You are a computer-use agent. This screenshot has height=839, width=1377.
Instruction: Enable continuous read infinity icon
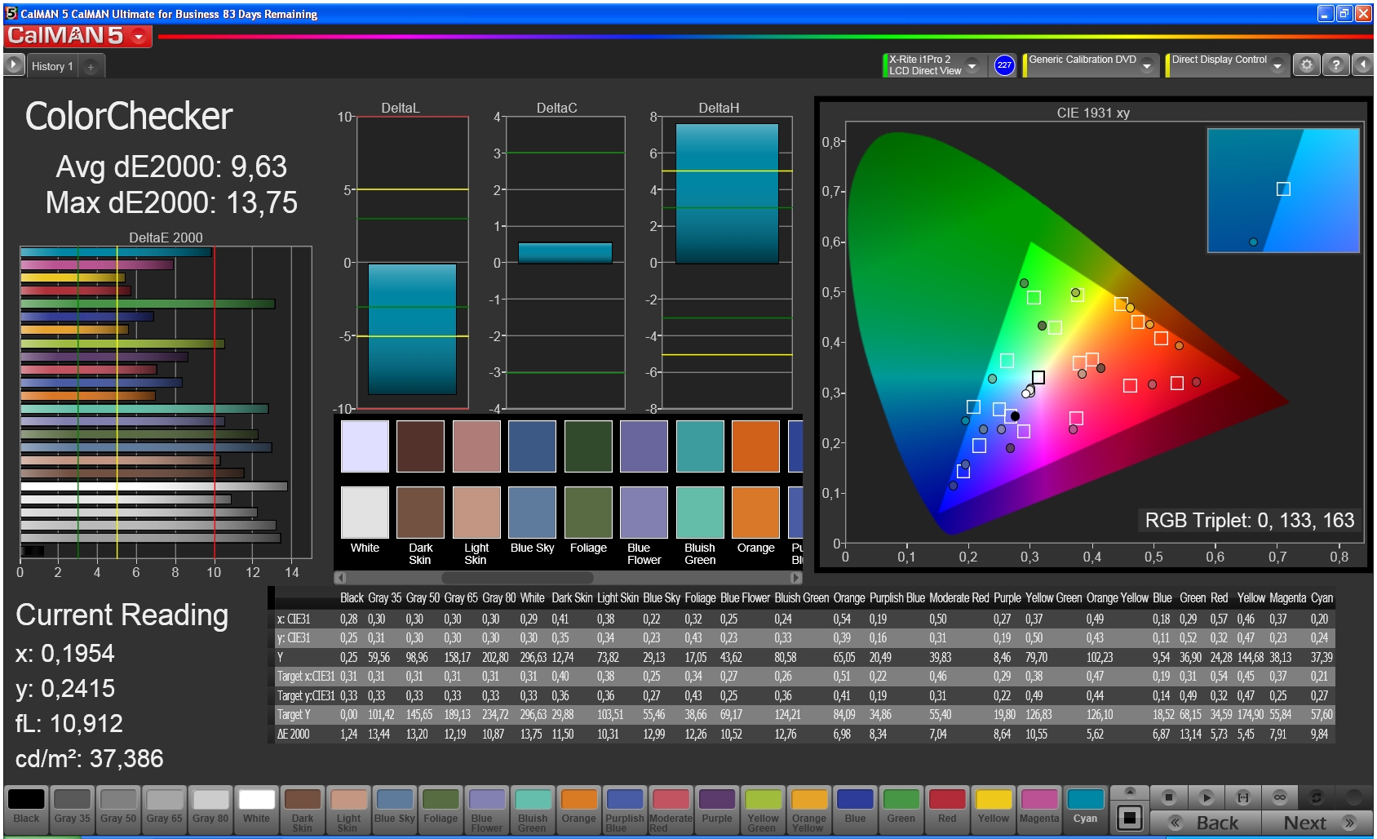1279,797
